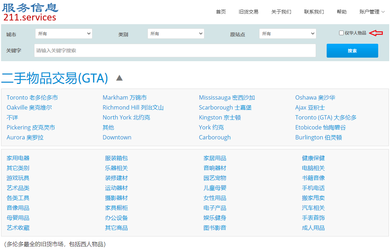
Task: Open 联系我们 page
Action: (314, 12)
